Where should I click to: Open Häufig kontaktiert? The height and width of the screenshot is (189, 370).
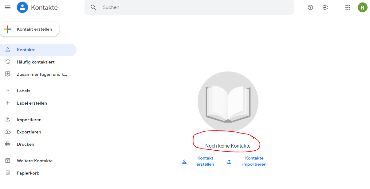tap(38, 62)
